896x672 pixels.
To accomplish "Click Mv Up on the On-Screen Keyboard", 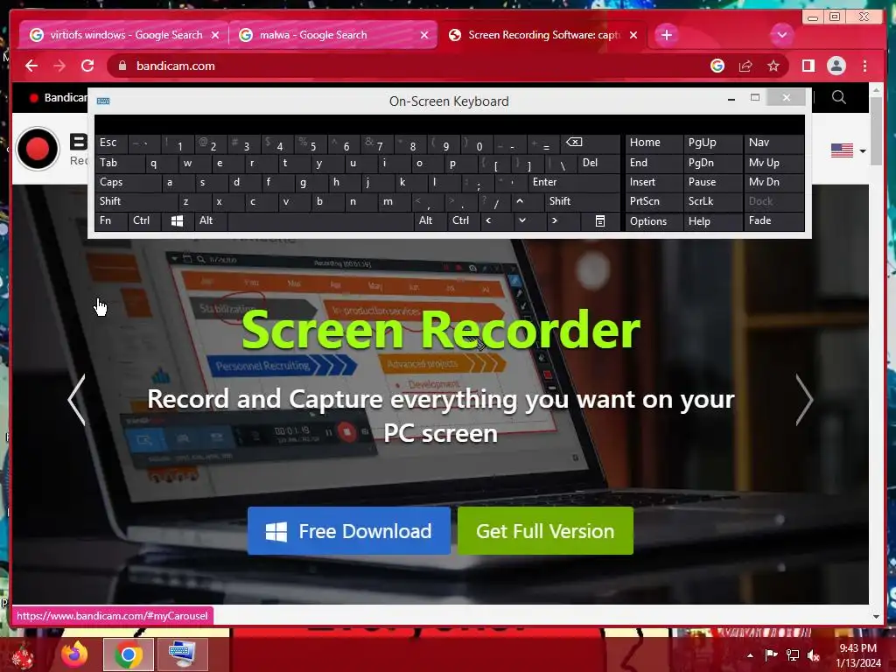I will [x=773, y=163].
